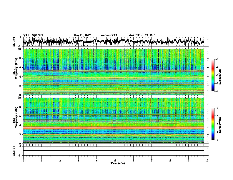233x180 pixels.
Task: Click inside the ch.1 spectrogram panel
Action: (x=114, y=72)
